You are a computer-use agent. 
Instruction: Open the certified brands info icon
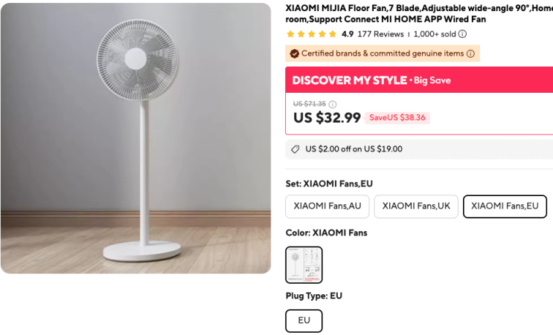470,53
